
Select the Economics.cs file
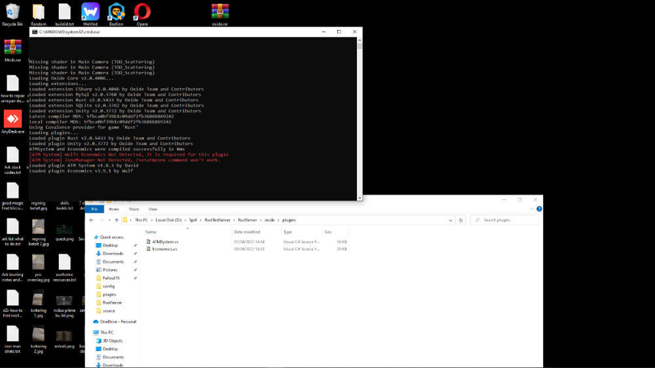(x=164, y=249)
